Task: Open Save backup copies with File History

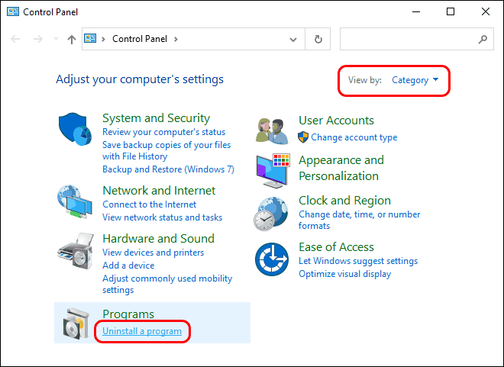Action: coord(166,150)
